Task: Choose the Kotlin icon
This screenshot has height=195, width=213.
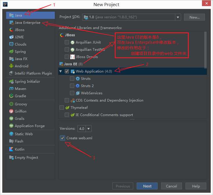Action: [x=11, y=149]
